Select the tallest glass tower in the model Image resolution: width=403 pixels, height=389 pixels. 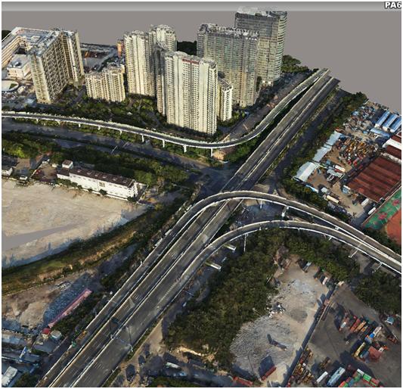coord(261,45)
